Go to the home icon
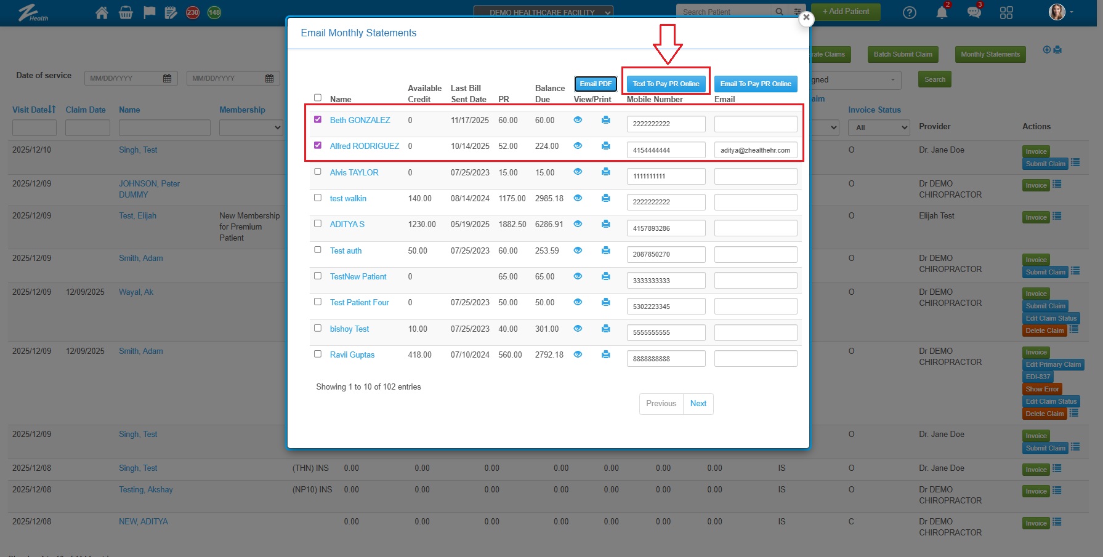The width and height of the screenshot is (1103, 557). click(102, 13)
